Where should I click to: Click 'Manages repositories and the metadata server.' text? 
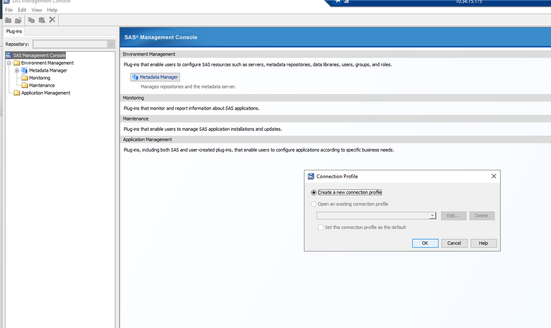tap(188, 87)
